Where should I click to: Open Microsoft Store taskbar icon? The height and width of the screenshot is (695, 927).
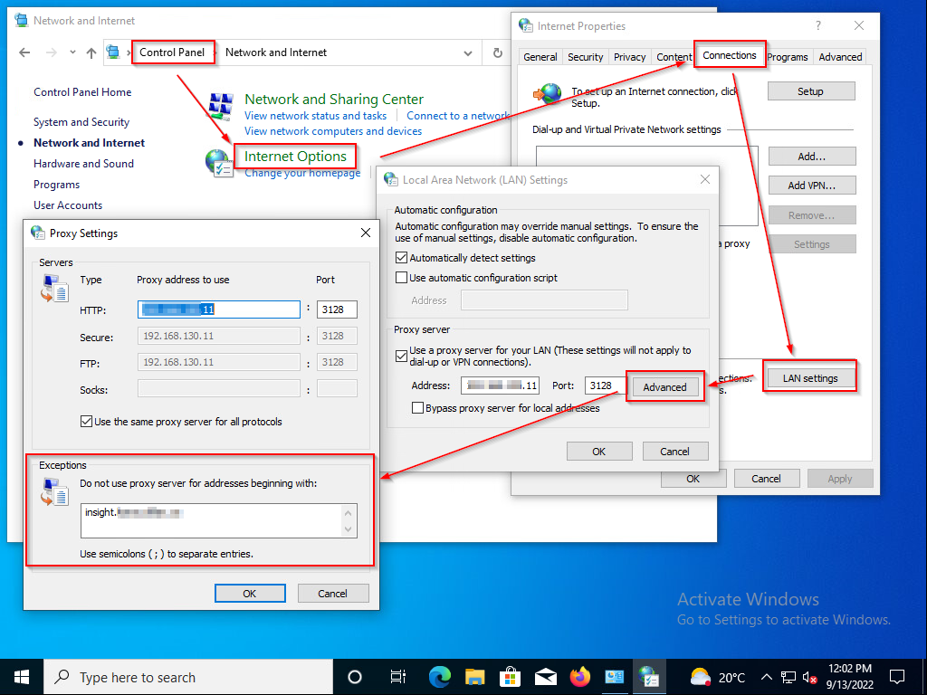(510, 677)
